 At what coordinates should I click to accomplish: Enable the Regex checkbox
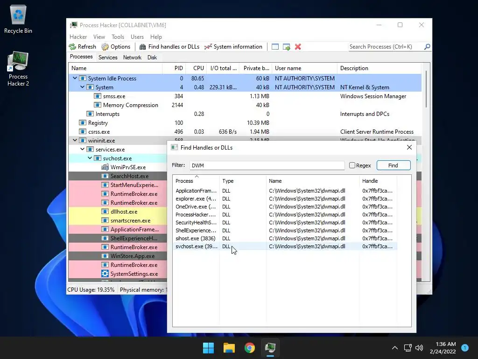pos(352,165)
